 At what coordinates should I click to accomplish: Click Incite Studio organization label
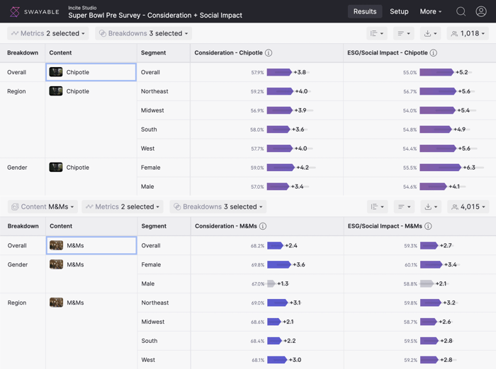82,8
